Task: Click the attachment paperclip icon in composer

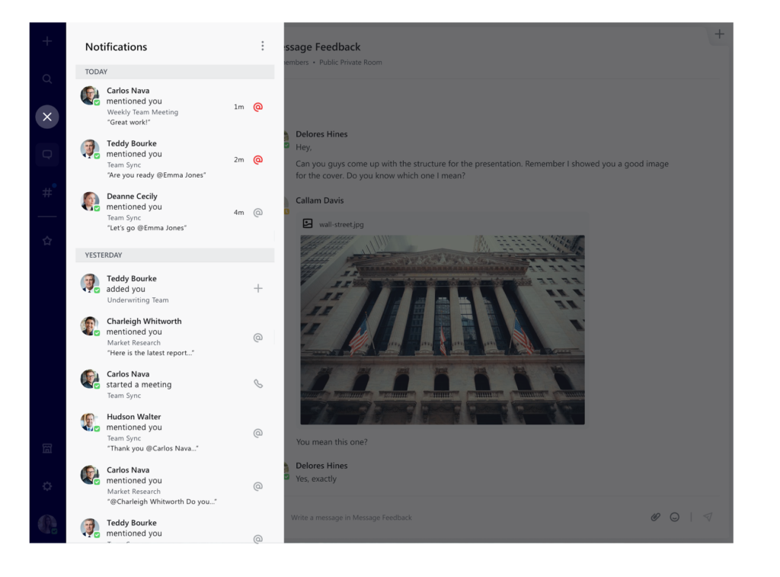Action: point(655,517)
